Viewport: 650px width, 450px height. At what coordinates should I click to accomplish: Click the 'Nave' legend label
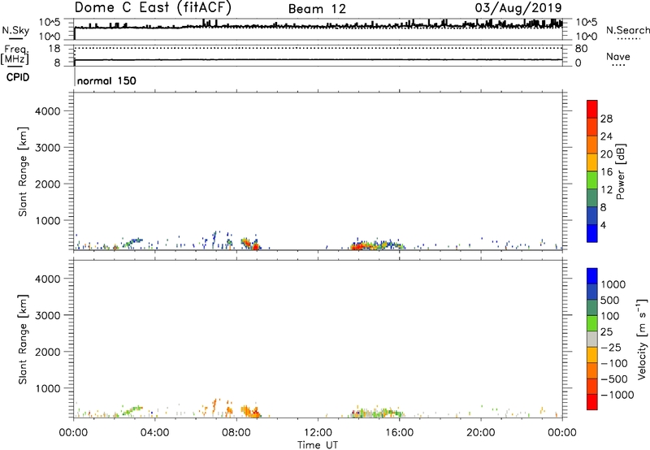pos(618,56)
